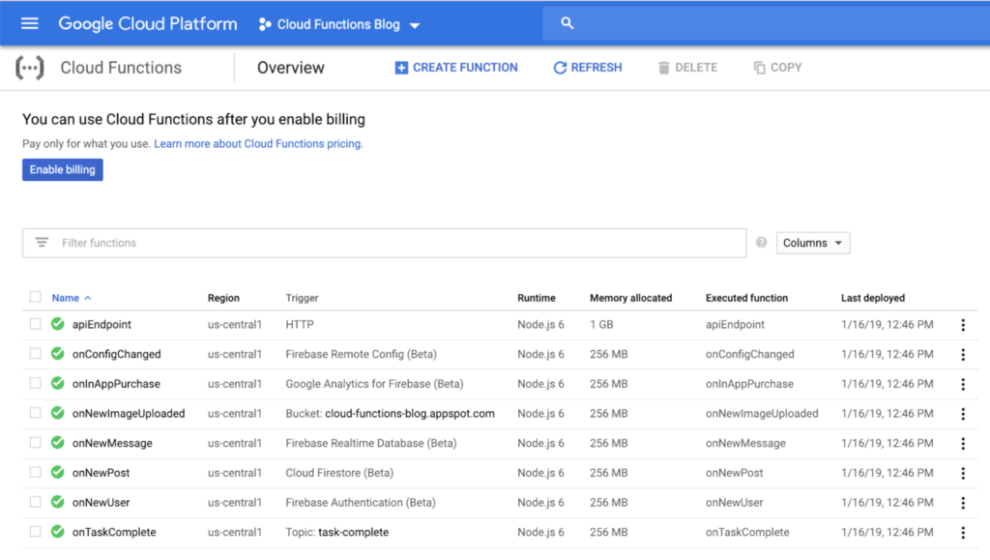Click the help icon beside the filter box

[761, 243]
